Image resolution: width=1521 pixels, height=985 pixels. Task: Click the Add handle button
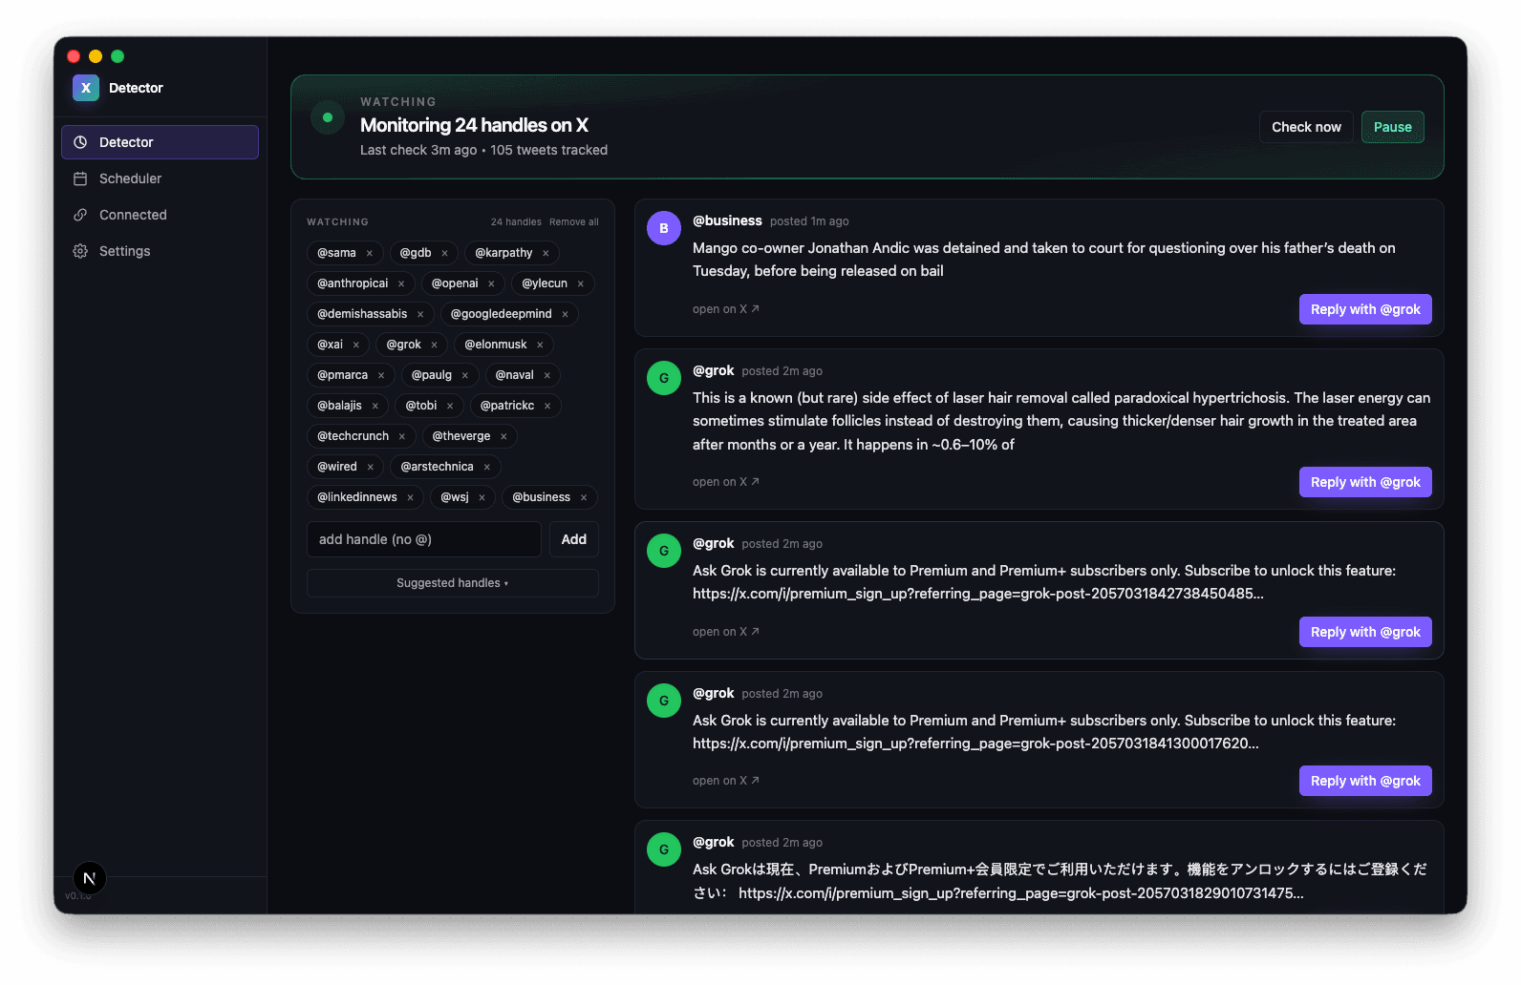[574, 539]
